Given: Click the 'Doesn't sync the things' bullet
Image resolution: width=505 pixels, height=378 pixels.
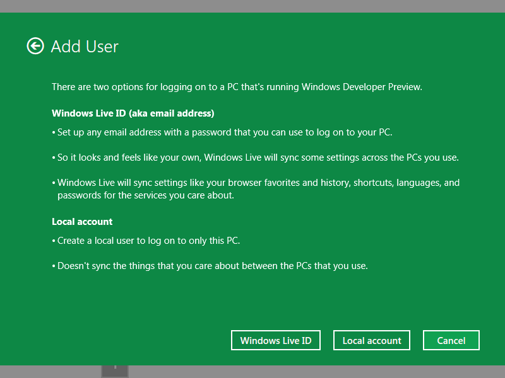Looking at the screenshot, I should click(210, 266).
